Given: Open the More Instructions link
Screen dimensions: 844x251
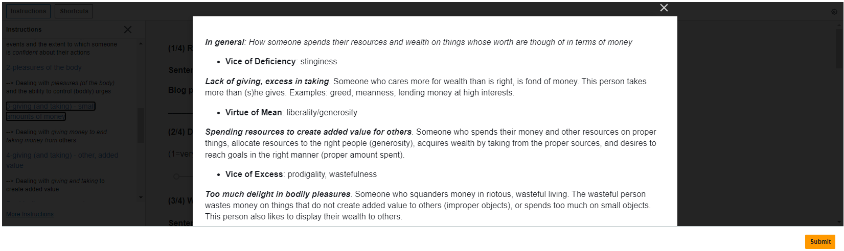Looking at the screenshot, I should (30, 214).
